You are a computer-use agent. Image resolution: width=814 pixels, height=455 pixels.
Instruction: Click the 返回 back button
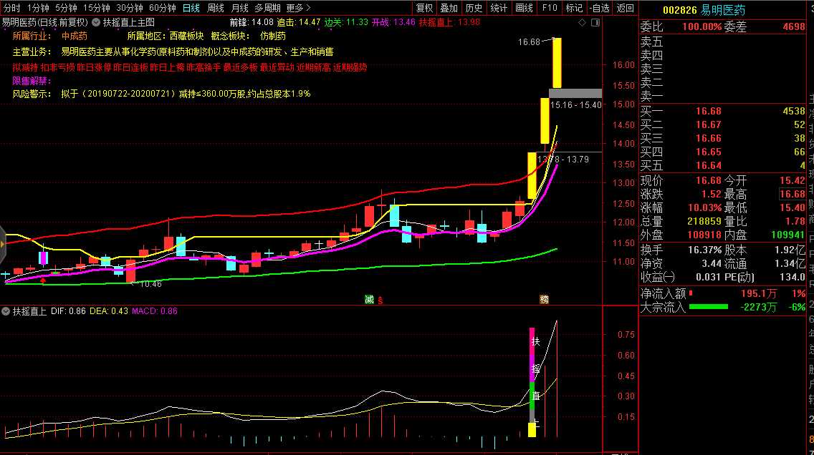625,8
